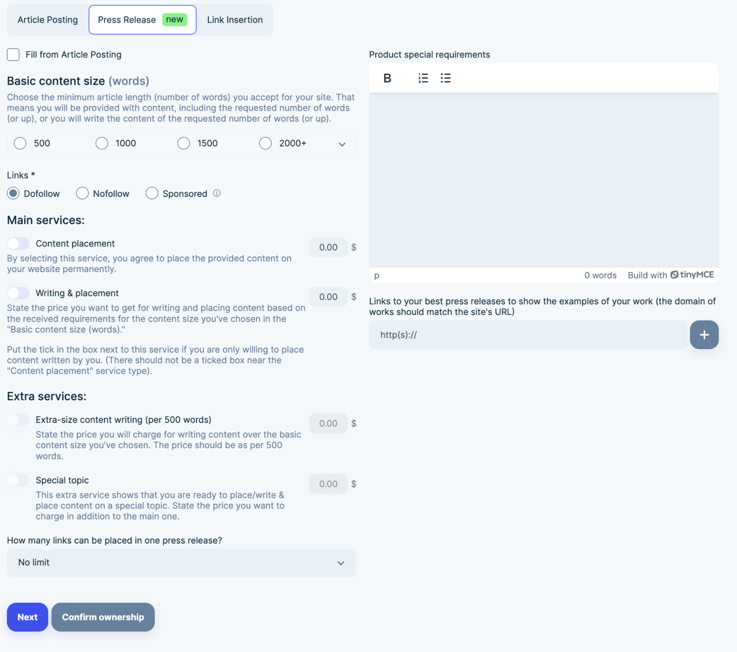Switch to the Article Posting tab
Screen dimensions: 737x652
click(x=48, y=20)
